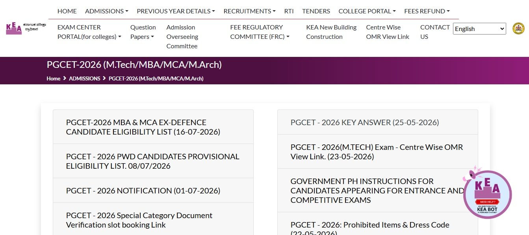Click the PGCET-2026 page title heading
Image resolution: width=529 pixels, height=235 pixels.
coord(134,65)
